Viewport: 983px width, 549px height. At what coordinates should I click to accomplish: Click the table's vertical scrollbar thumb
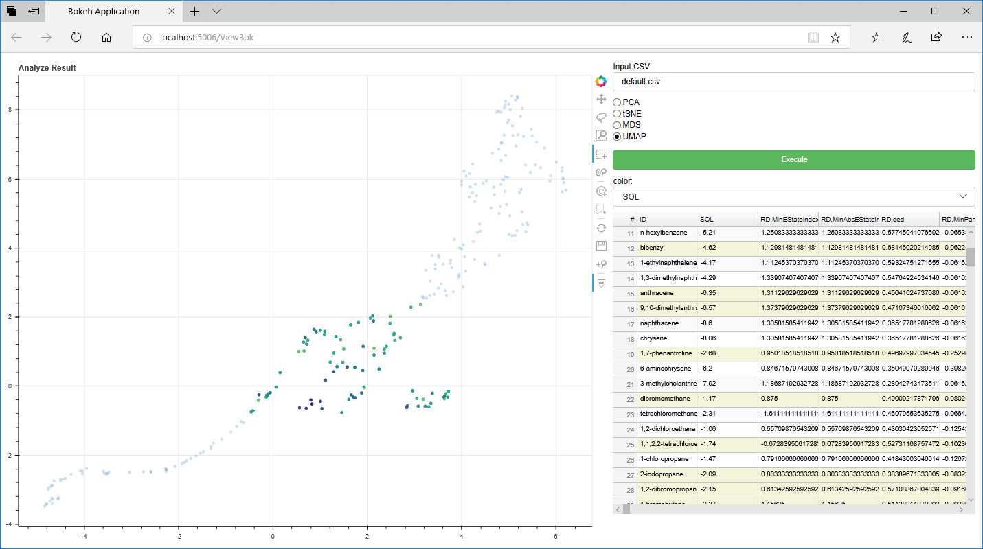point(971,257)
